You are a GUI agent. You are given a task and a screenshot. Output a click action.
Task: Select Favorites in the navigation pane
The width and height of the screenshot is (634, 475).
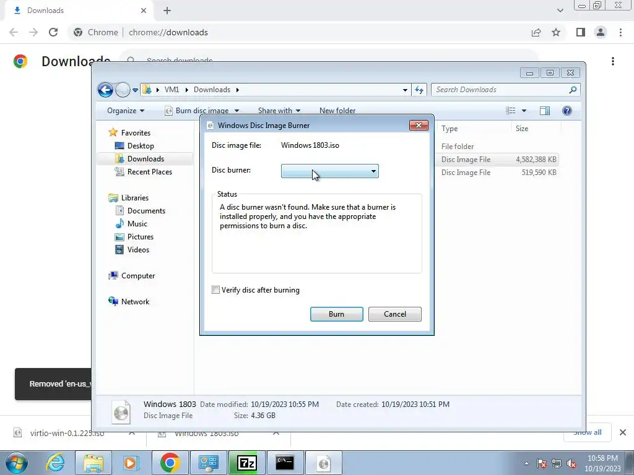(136, 133)
